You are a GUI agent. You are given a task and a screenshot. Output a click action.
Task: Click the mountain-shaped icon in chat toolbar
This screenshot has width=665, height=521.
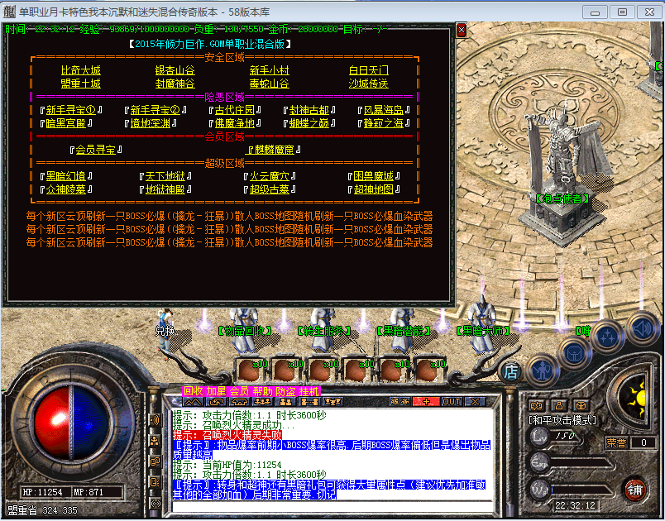193,401
